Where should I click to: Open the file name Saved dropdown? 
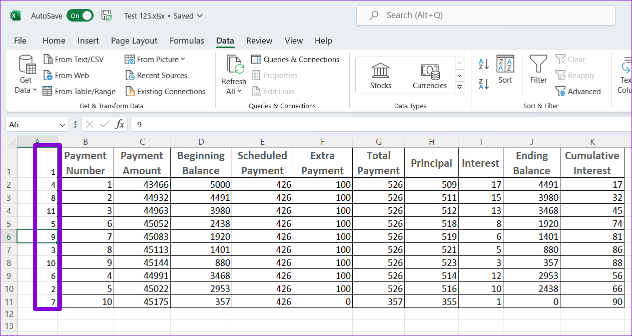[x=200, y=16]
